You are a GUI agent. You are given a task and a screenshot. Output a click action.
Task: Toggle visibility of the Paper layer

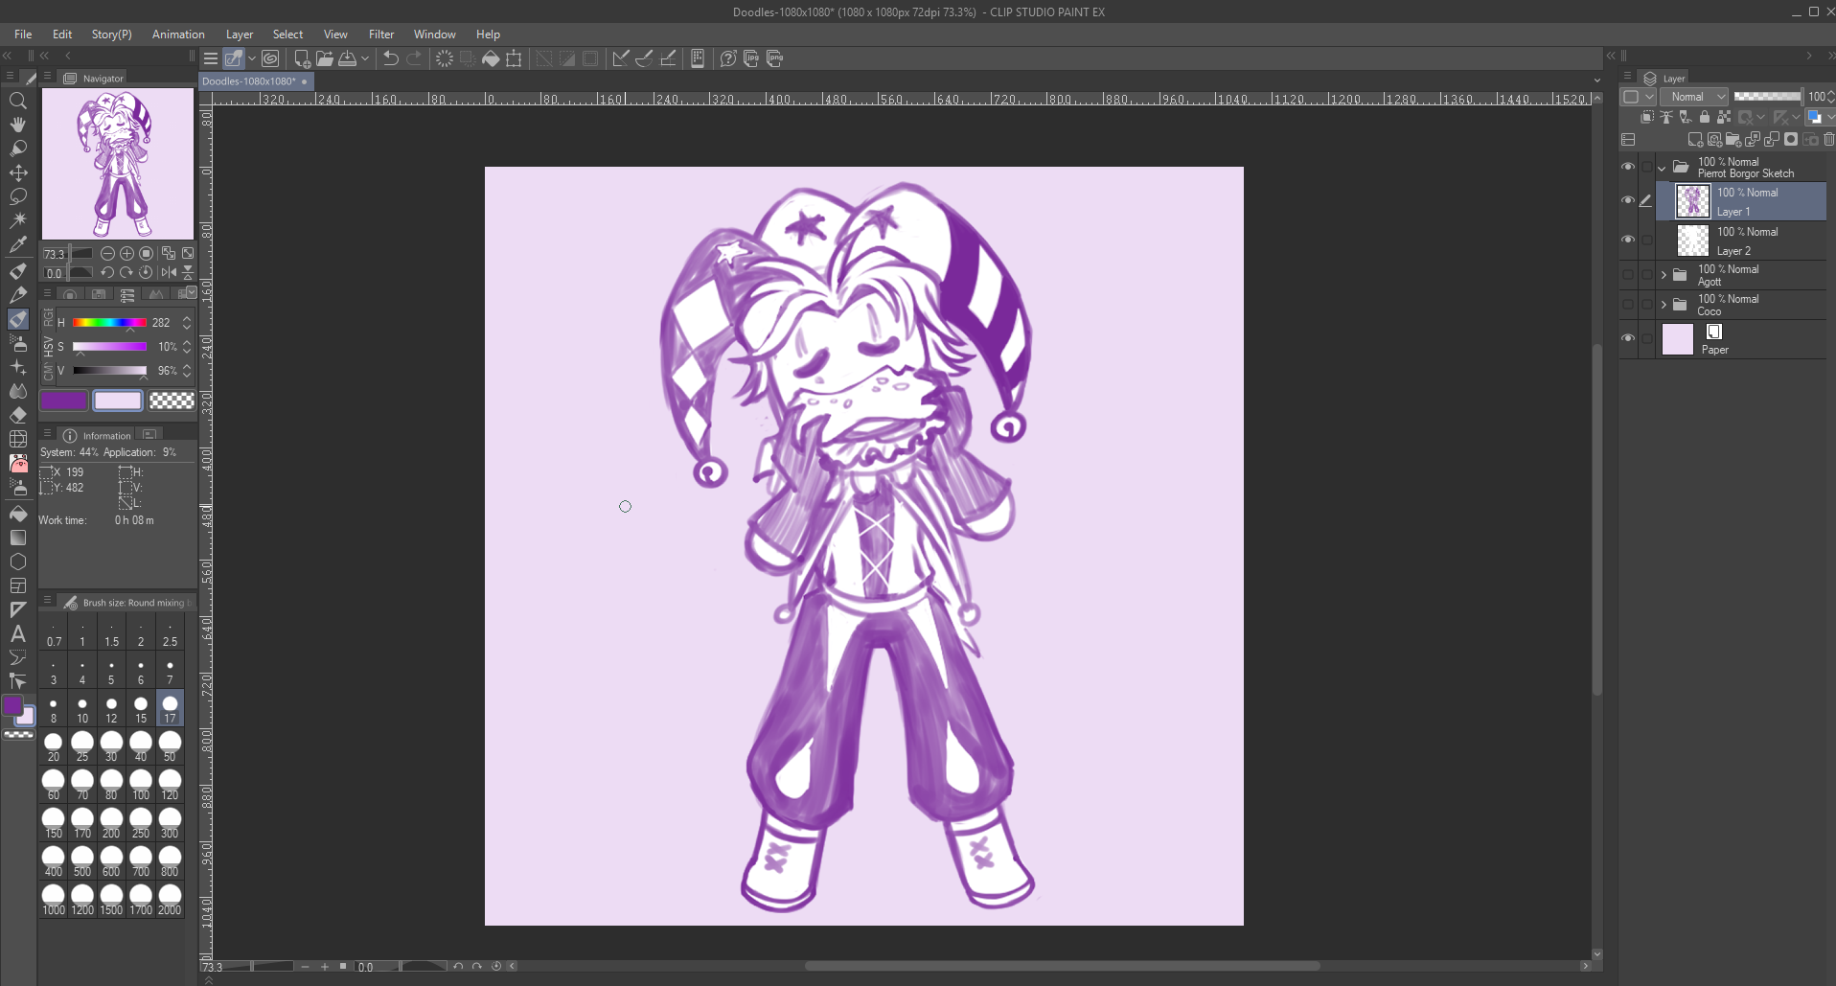click(x=1627, y=338)
